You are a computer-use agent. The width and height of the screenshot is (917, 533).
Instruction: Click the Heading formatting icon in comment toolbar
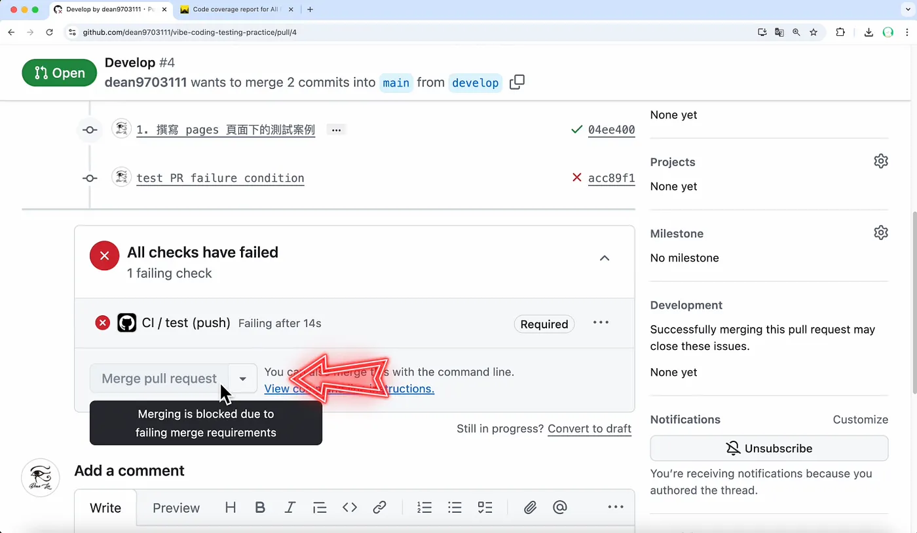pos(231,507)
